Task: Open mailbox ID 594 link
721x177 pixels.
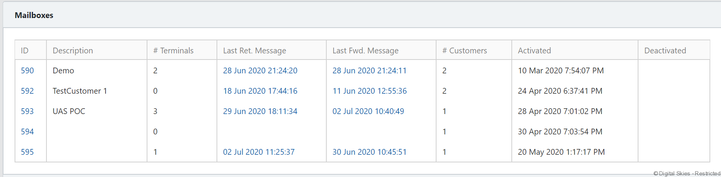Action: [x=27, y=132]
